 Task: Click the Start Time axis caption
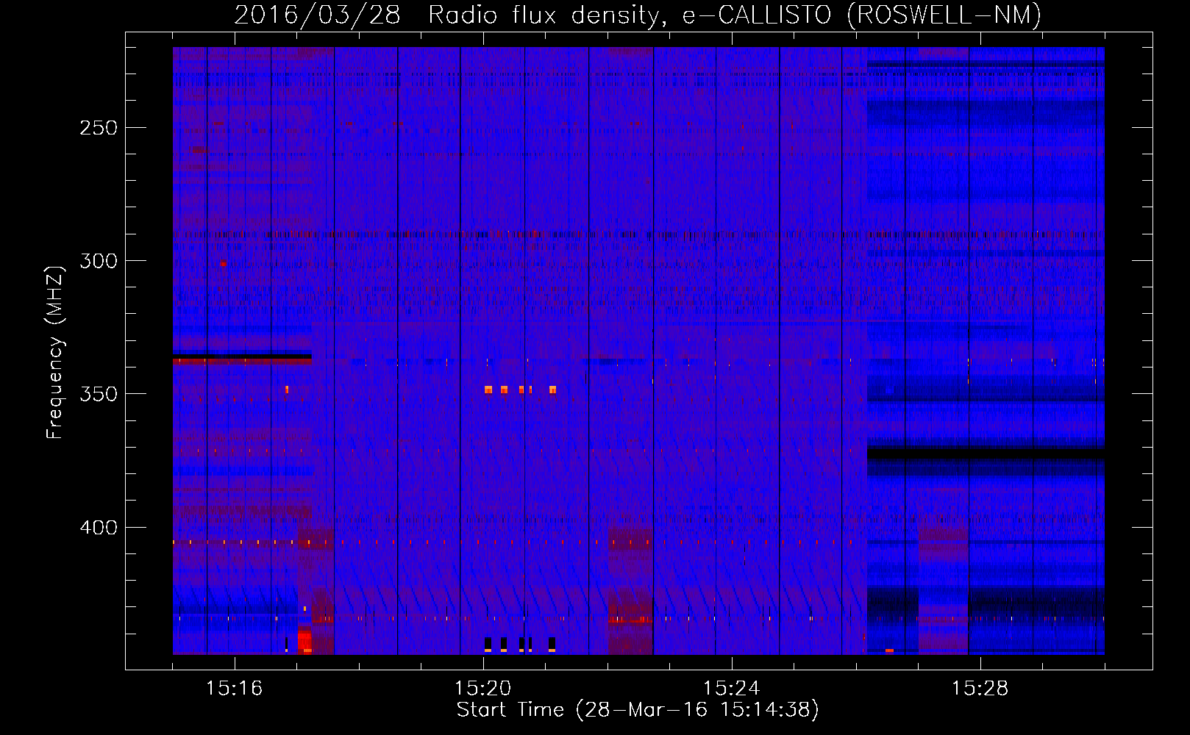click(x=638, y=710)
